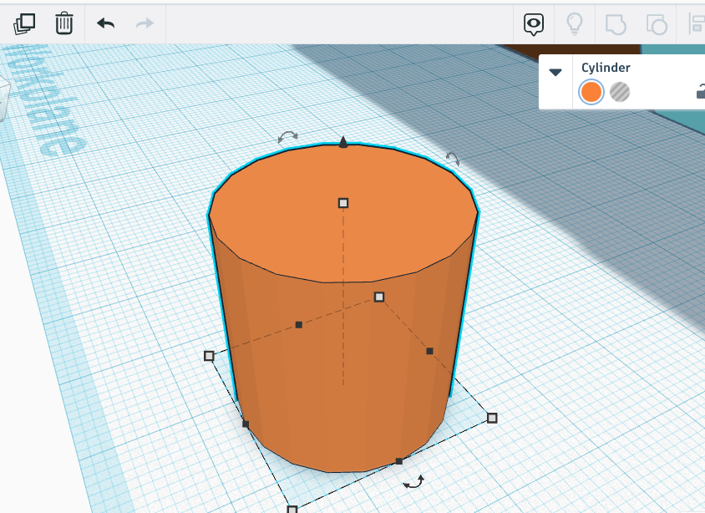Click the black handle on the back-left edge
The width and height of the screenshot is (705, 513).
click(298, 325)
